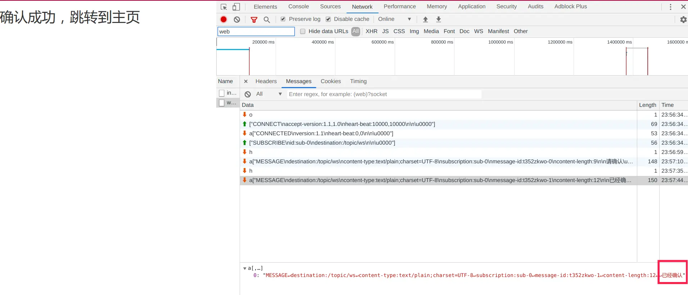Open the network search magnifier
The height and width of the screenshot is (295, 688).
click(267, 19)
